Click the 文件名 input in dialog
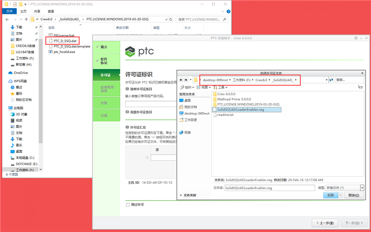This screenshot has width=371, height=232. [x=270, y=188]
